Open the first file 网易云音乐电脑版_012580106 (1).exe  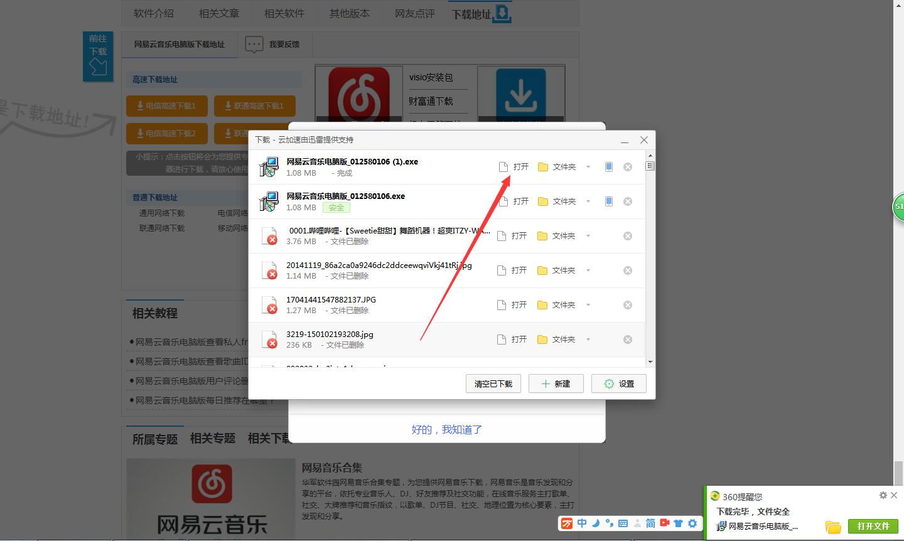pyautogui.click(x=514, y=167)
